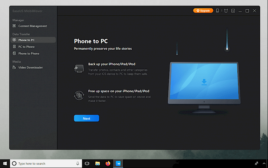This screenshot has width=268, height=168.
Task: Click Free up space on your iPhone/iPad/iPod heading
Action: [x=118, y=91]
